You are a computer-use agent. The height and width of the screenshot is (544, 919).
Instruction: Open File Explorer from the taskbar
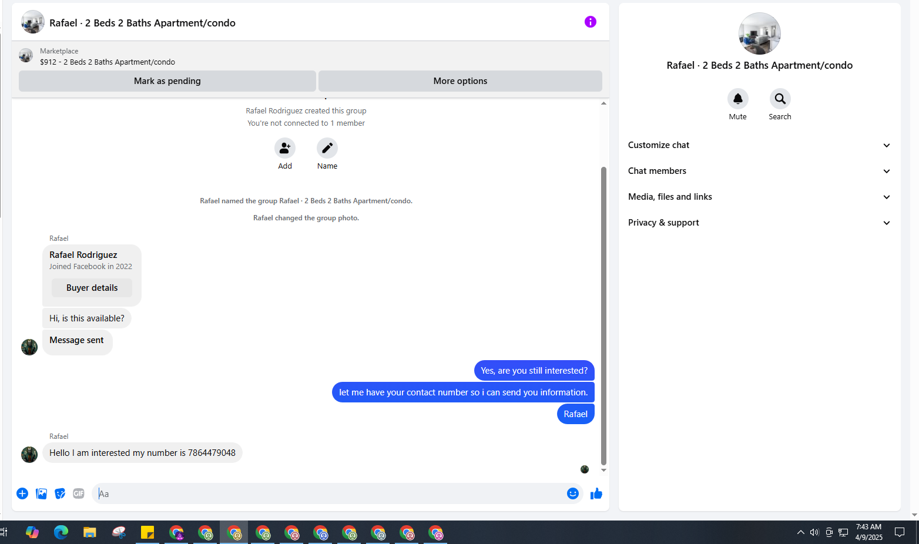pos(90,533)
